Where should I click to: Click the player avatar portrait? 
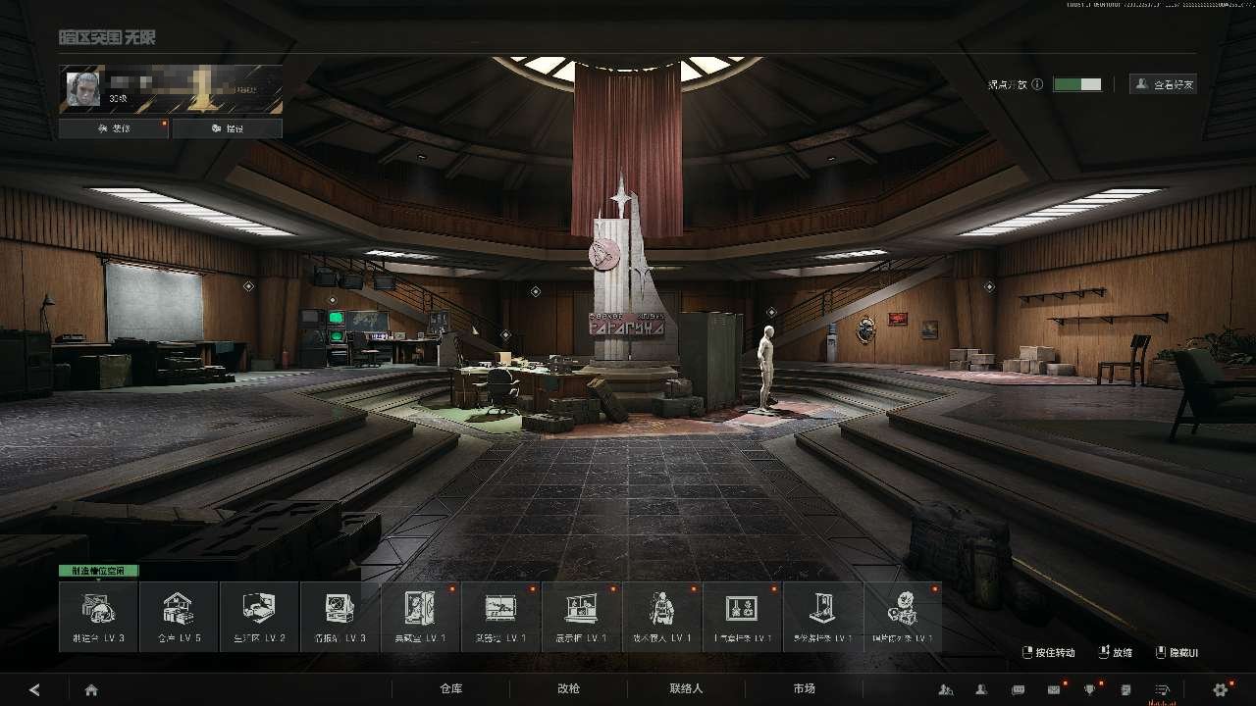click(x=81, y=89)
